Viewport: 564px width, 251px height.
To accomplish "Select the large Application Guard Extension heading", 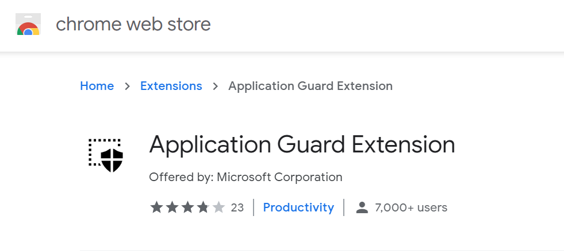I will click(x=302, y=145).
